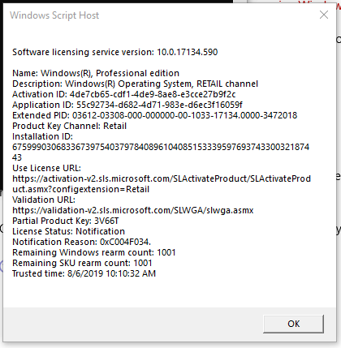This screenshot has height=348, width=341.
Task: Click the 'Installation ID:' label
Action: pos(43,136)
